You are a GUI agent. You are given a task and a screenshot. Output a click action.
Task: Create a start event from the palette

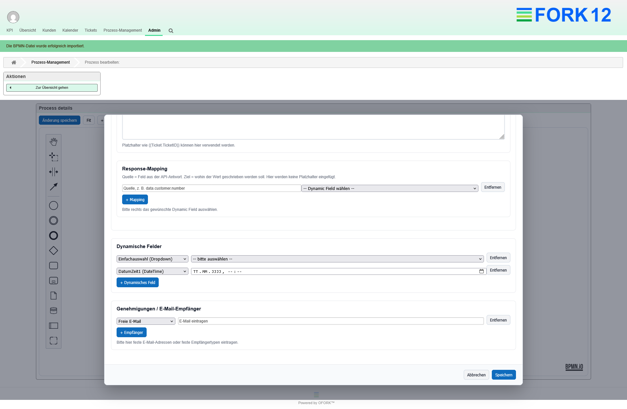coord(53,205)
